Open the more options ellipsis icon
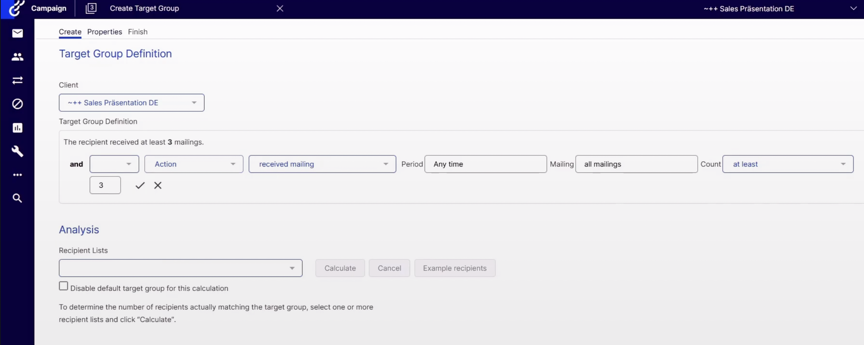The width and height of the screenshot is (864, 345). tap(17, 175)
